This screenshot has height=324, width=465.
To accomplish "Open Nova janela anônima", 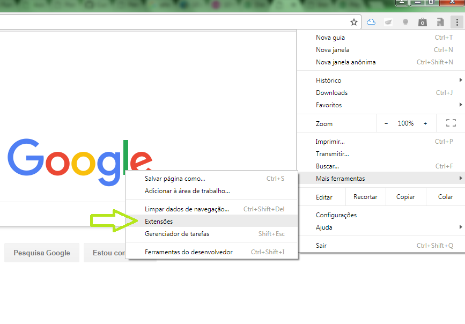I will (x=346, y=62).
